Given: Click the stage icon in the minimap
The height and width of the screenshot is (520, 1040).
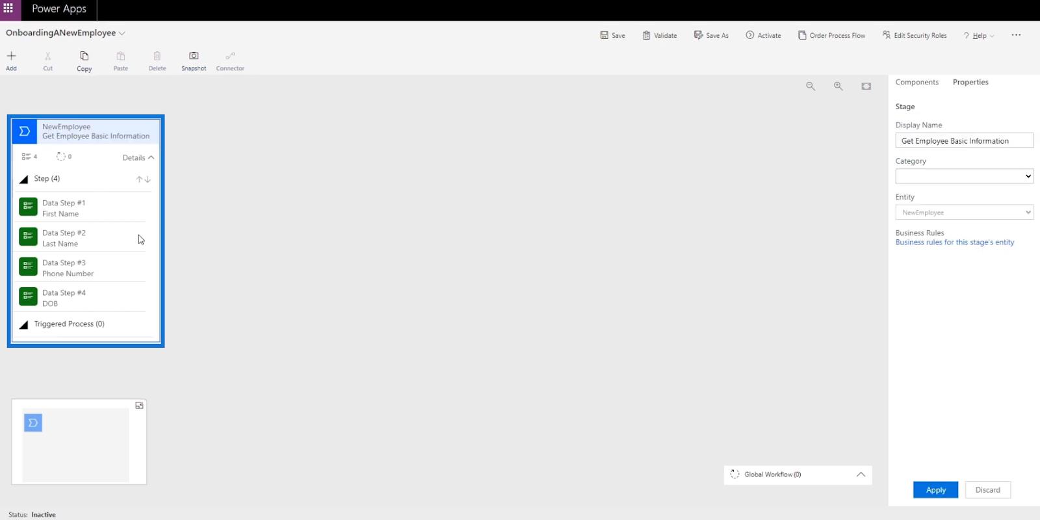Looking at the screenshot, I should 33,423.
